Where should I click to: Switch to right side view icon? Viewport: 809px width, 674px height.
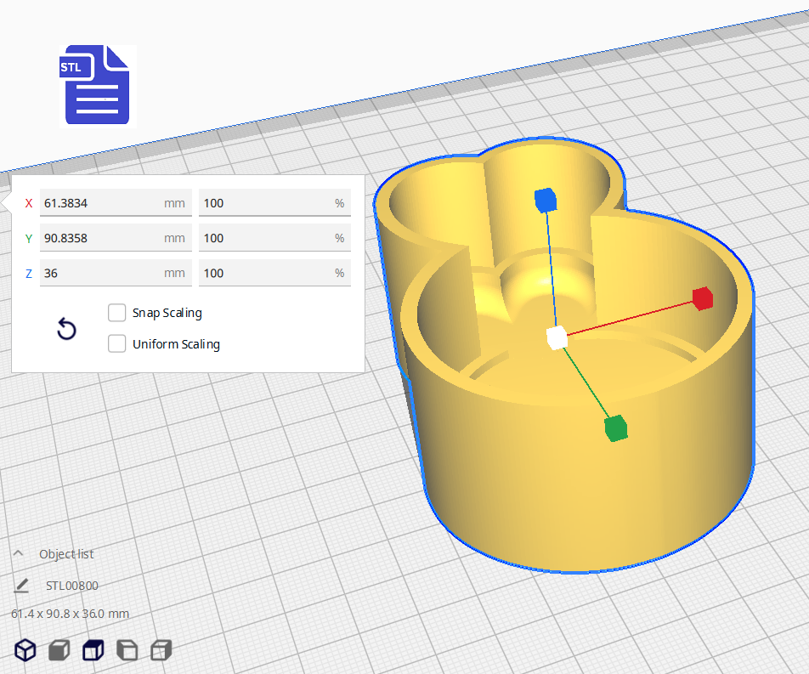point(160,651)
